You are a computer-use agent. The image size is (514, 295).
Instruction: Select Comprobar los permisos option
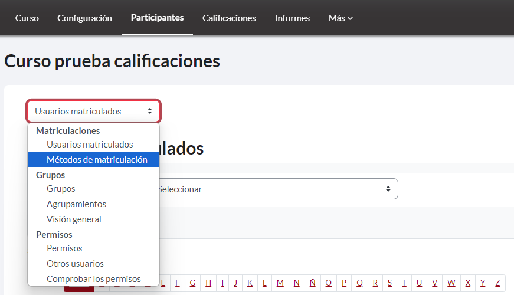tap(94, 279)
